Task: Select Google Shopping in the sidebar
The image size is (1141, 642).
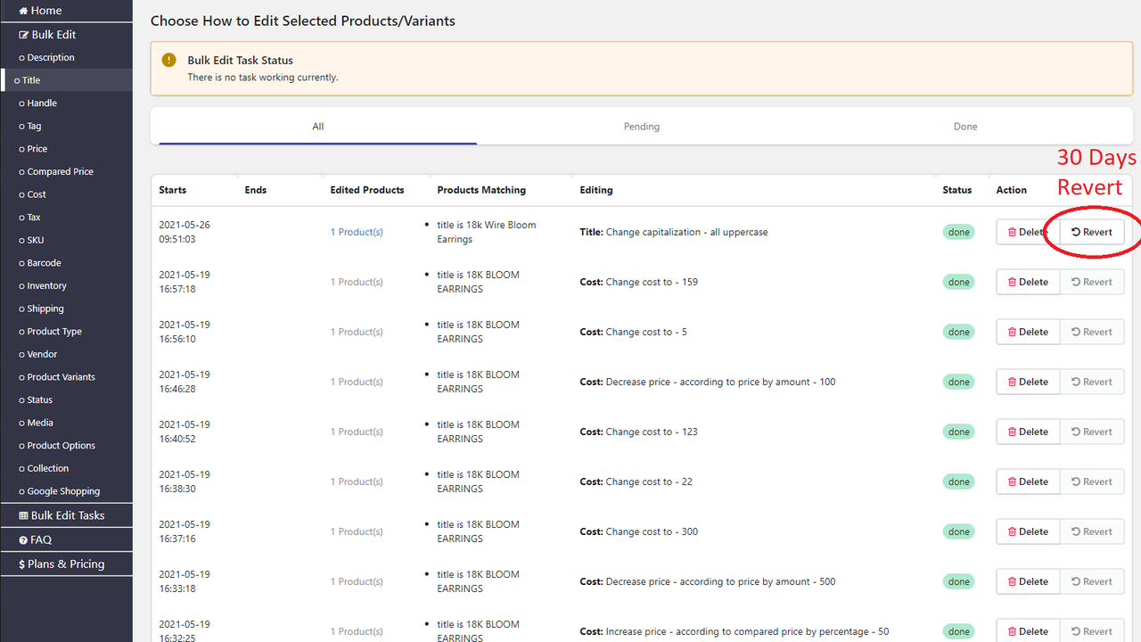Action: [66, 491]
